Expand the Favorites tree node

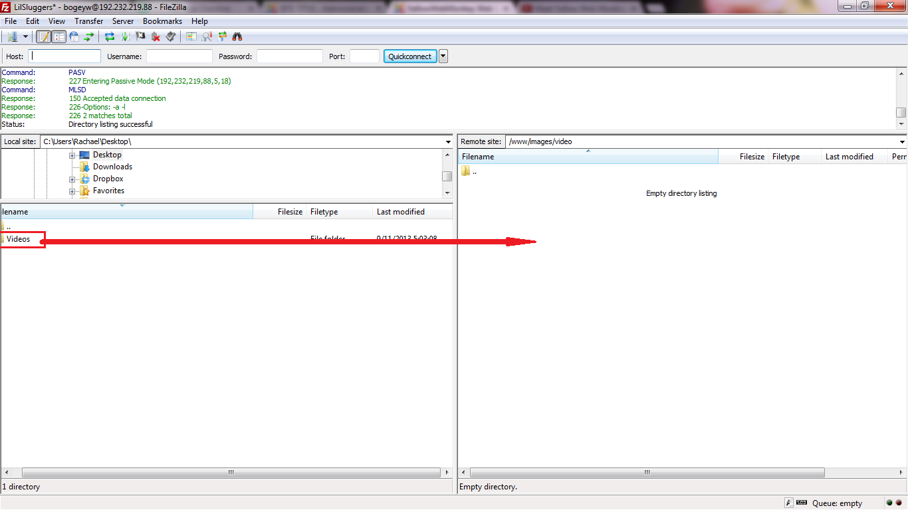72,191
